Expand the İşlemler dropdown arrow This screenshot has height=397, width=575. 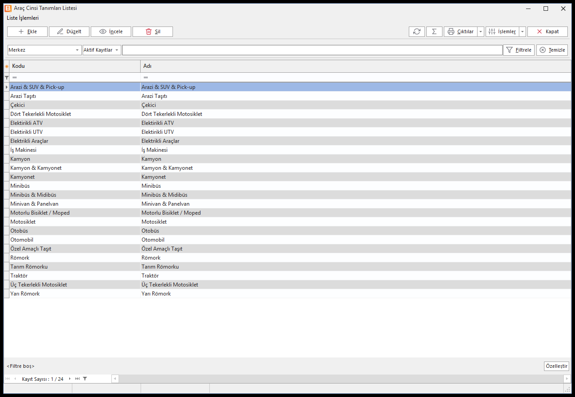[x=522, y=31]
